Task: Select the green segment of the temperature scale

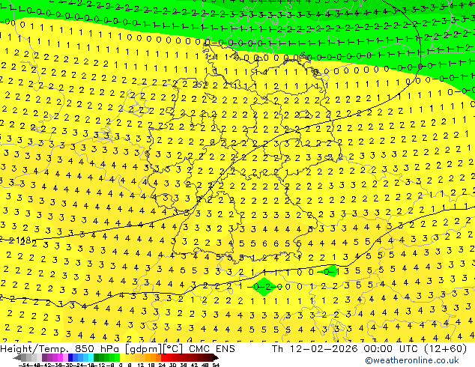Action: (106, 357)
